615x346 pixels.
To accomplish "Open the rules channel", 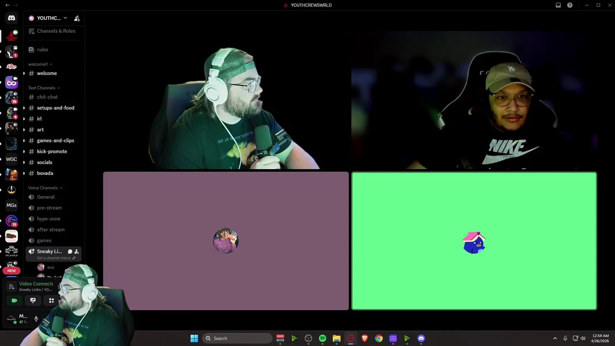I will pyautogui.click(x=54, y=49).
